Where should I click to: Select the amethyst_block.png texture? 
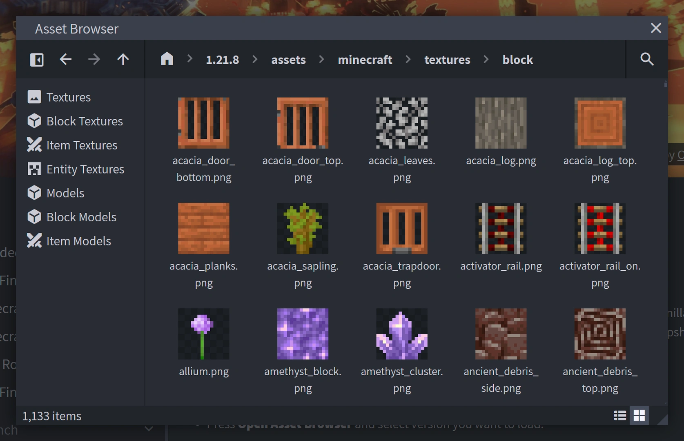[x=303, y=334]
